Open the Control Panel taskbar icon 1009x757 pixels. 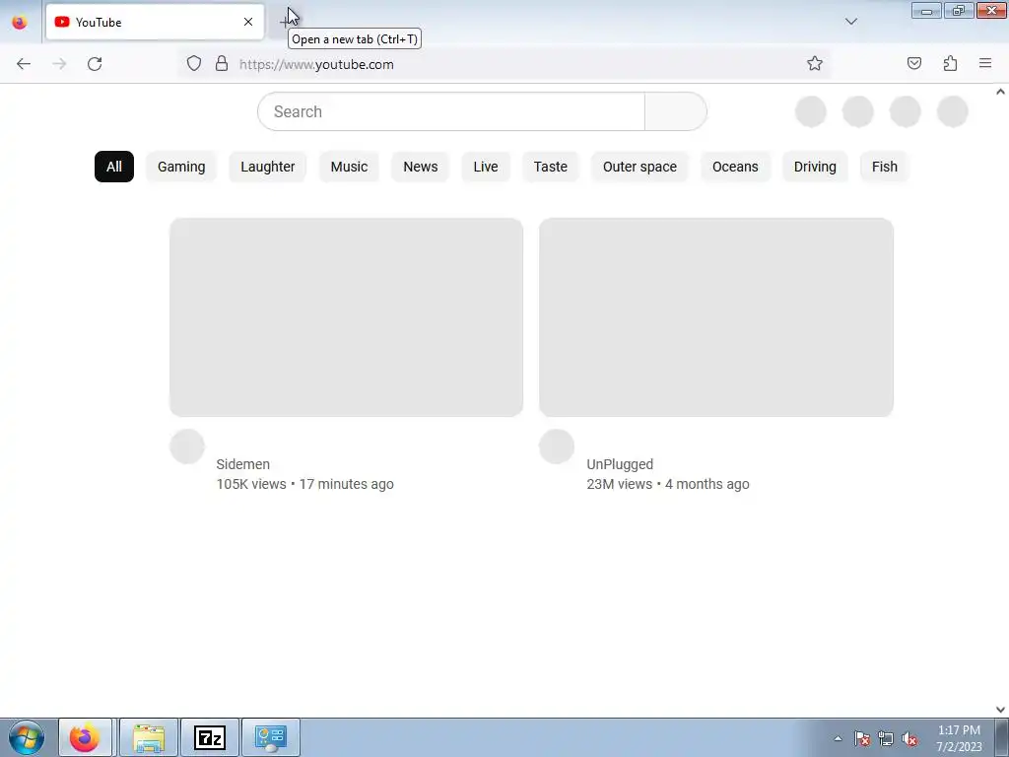click(271, 737)
